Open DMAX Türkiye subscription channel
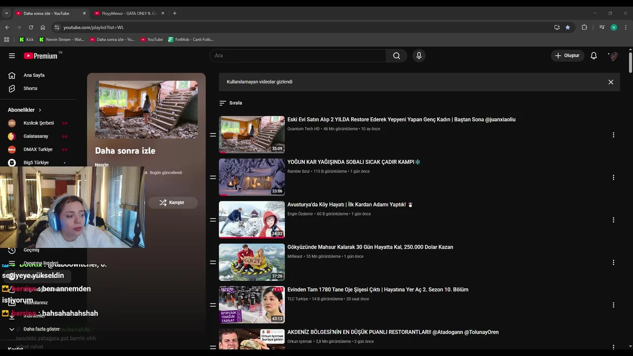The width and height of the screenshot is (633, 356). 38,149
